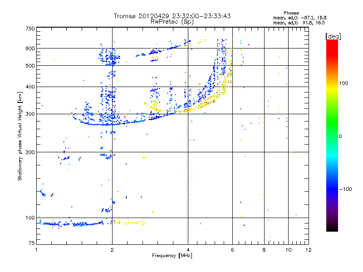
Task: Click the y-axis '200' tick label
Action: pos(30,152)
